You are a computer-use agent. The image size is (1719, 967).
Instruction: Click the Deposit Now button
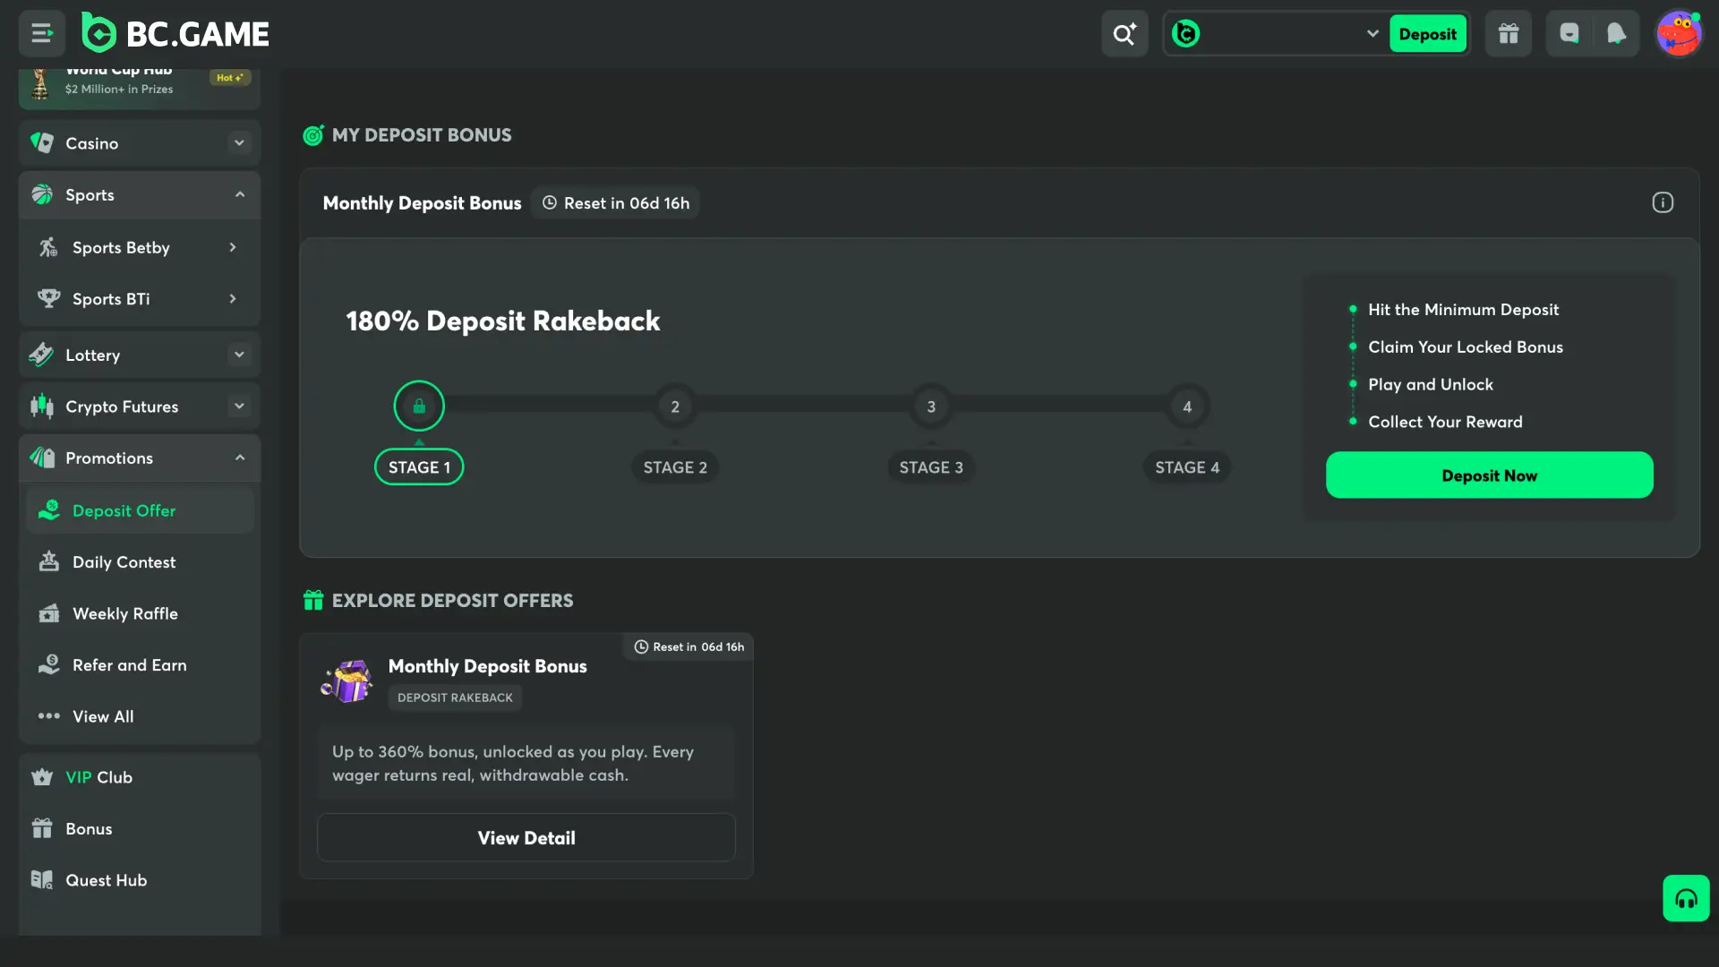pyautogui.click(x=1489, y=475)
